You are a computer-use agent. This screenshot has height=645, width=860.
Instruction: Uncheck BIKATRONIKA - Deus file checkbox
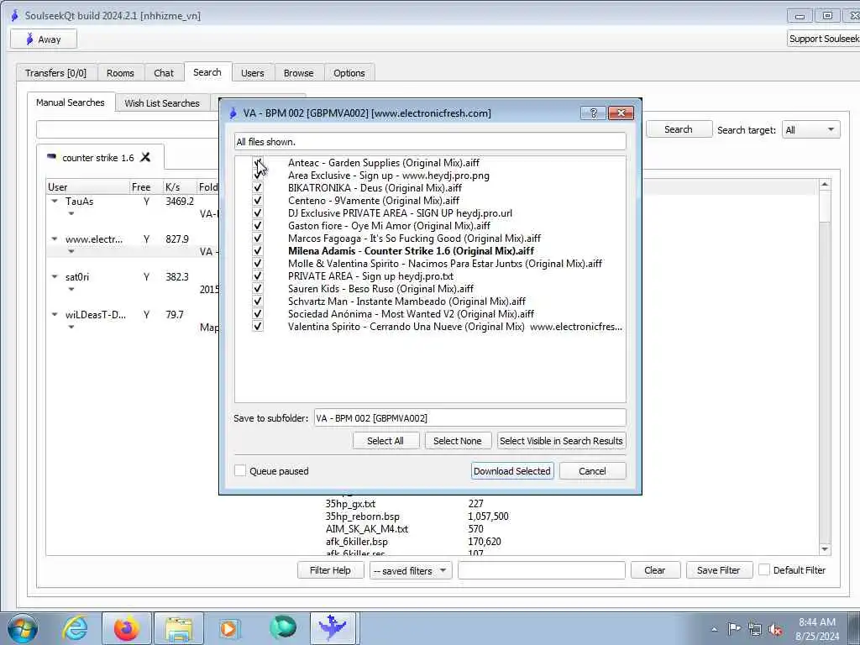[257, 187]
